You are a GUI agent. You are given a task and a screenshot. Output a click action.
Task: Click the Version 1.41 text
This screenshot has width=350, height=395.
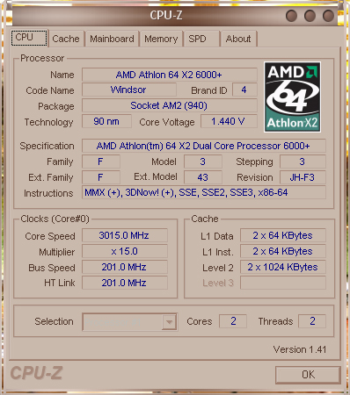click(x=300, y=349)
